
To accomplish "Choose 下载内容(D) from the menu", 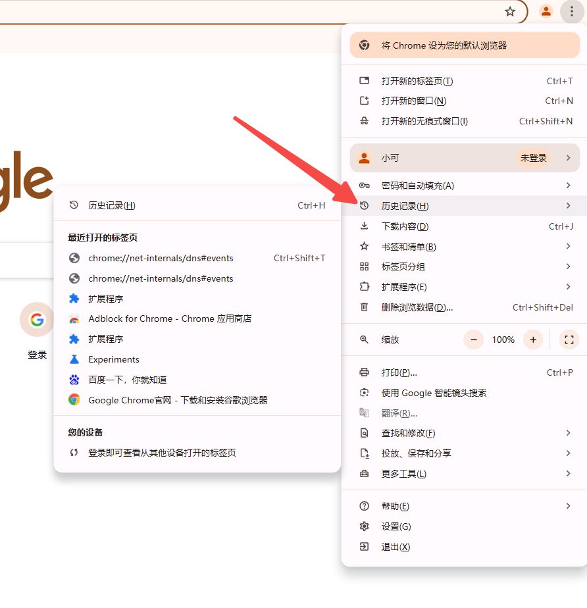I will 464,226.
